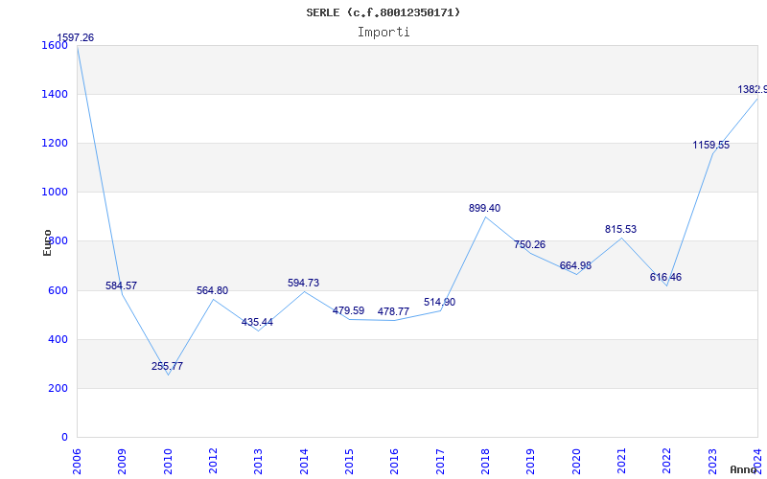
Task: Select the 2020 year axis label
Action: point(576,462)
